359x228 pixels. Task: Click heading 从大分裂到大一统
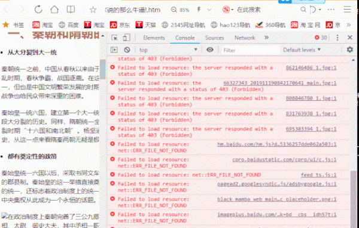point(32,53)
